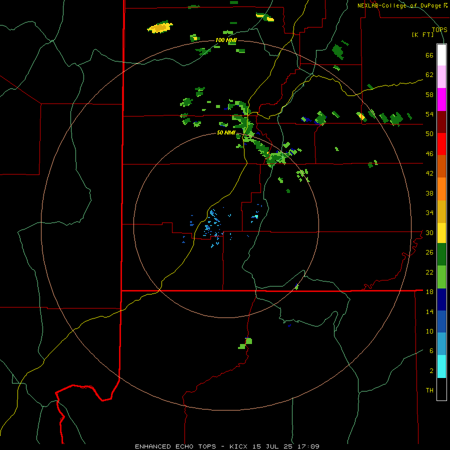Click the NEXLAB-College of DuPage credit text

[402, 5]
